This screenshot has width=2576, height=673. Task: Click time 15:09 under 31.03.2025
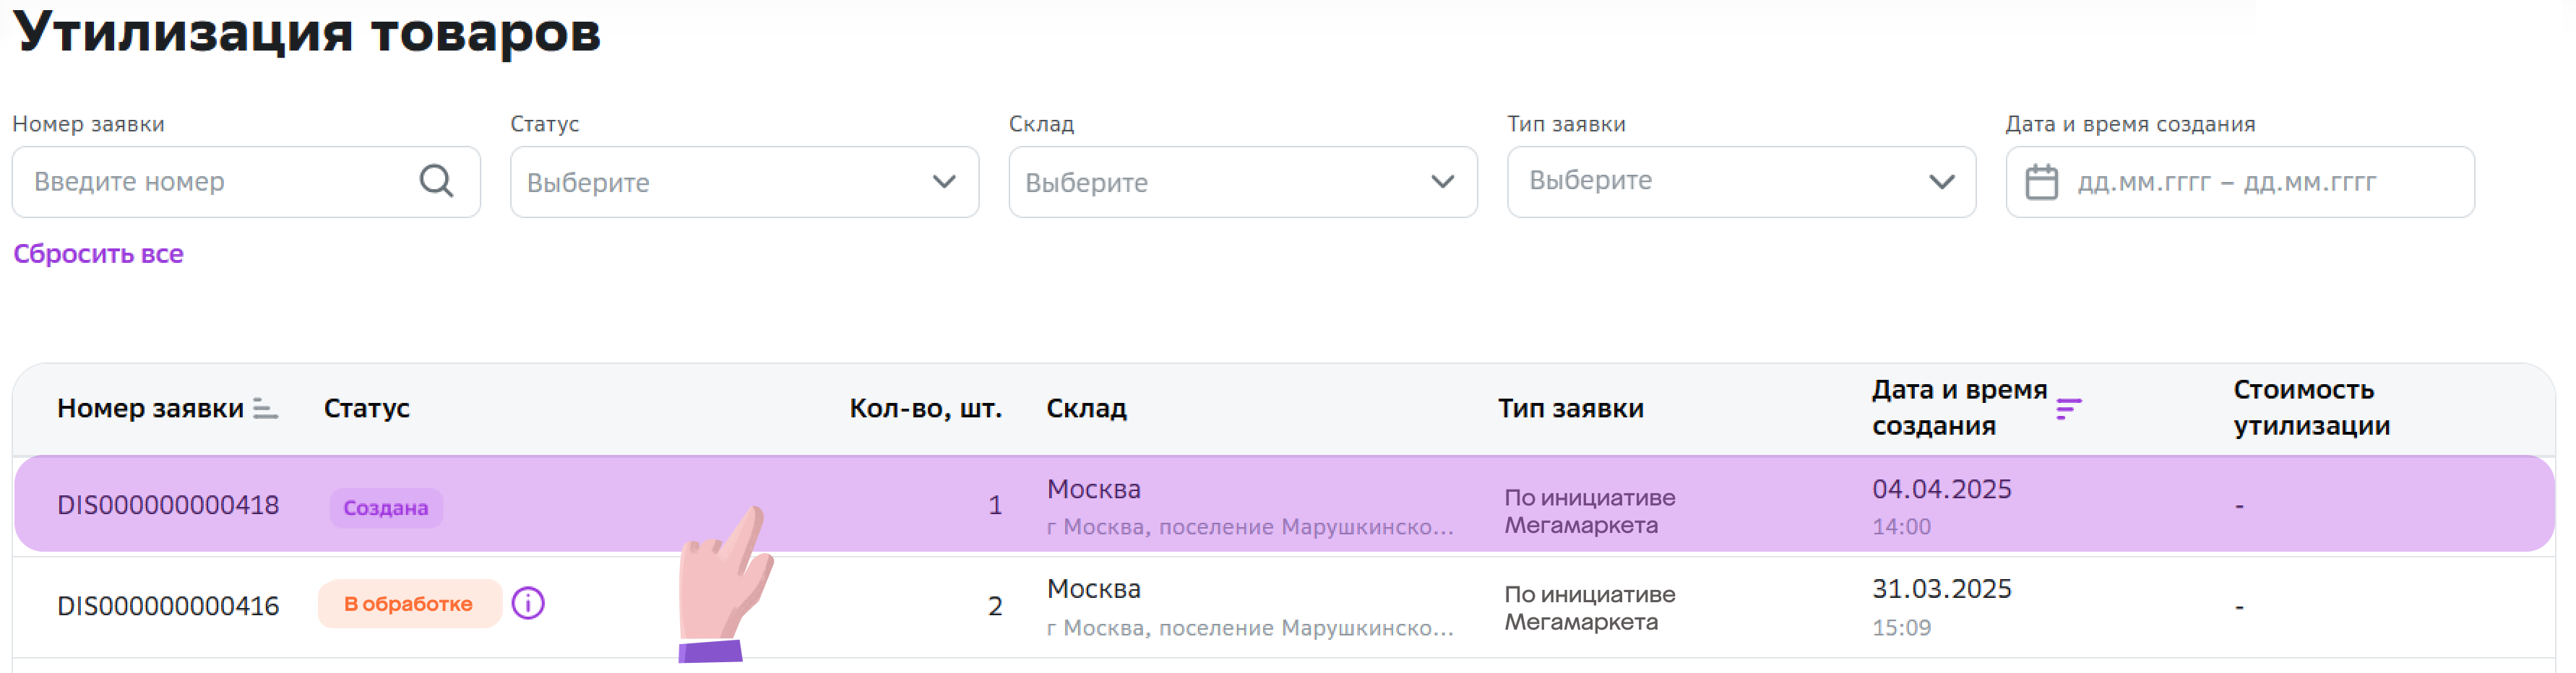coord(1901,628)
